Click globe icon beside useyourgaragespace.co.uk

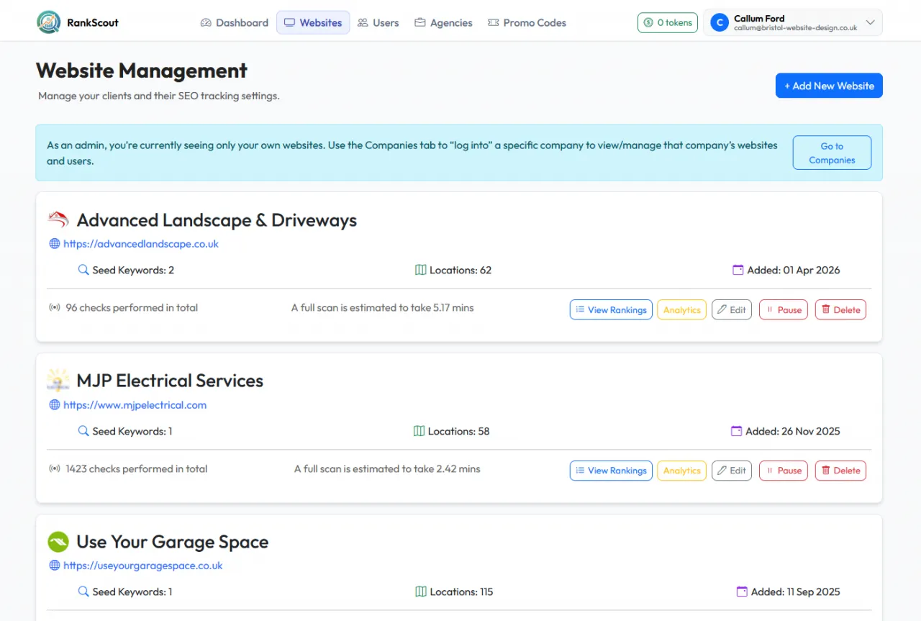point(54,566)
